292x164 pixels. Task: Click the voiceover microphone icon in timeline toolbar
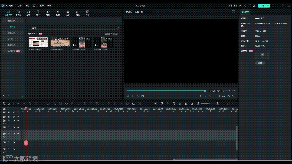pos(168,103)
